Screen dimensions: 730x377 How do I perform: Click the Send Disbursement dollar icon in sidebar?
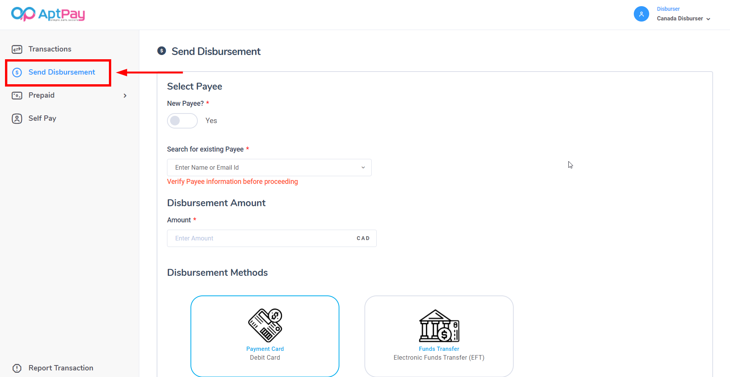pyautogui.click(x=17, y=72)
